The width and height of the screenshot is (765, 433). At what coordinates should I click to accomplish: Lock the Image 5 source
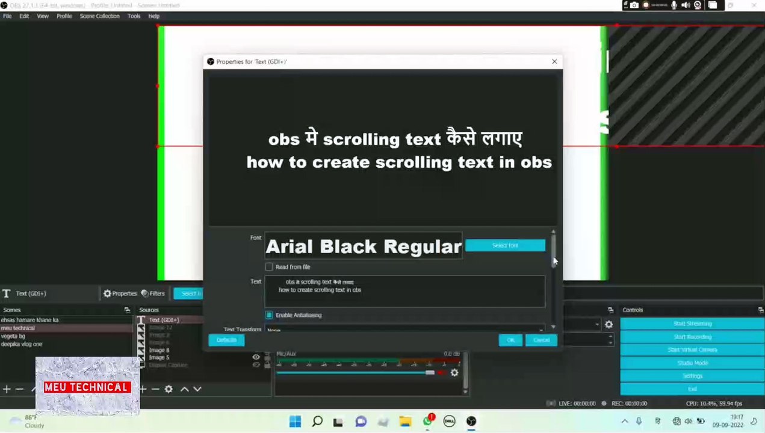click(x=267, y=357)
